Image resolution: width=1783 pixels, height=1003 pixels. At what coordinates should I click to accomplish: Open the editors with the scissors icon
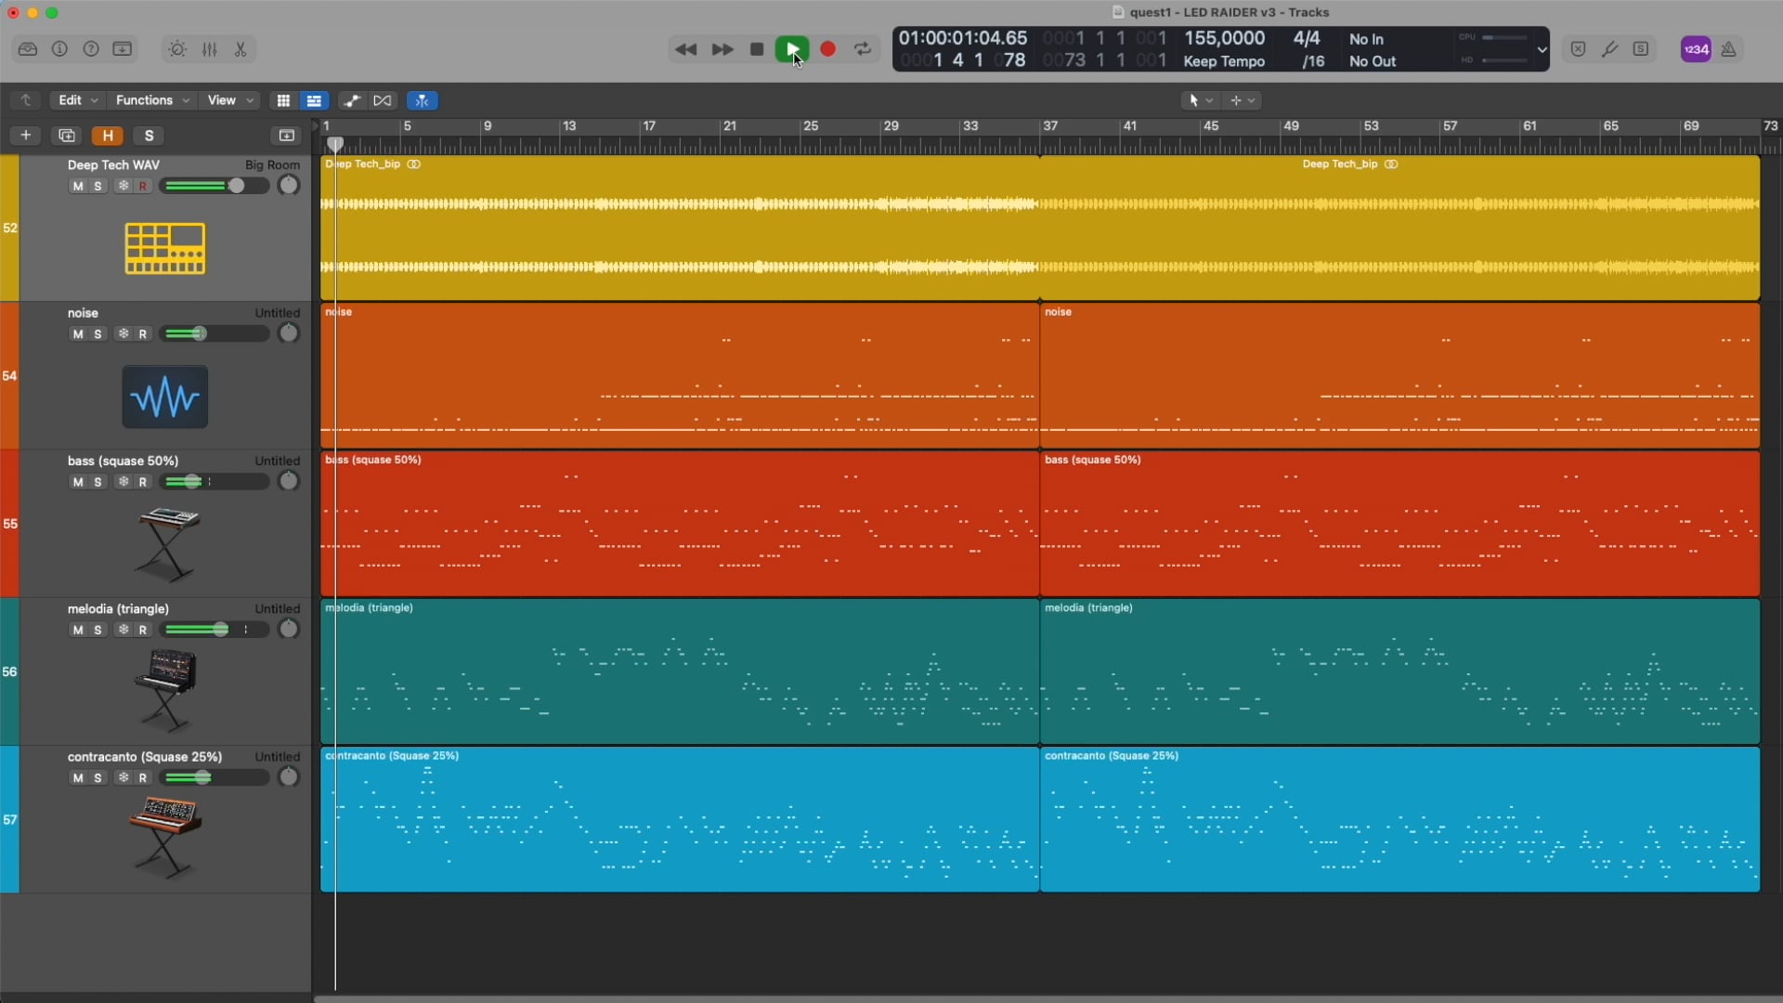point(241,49)
